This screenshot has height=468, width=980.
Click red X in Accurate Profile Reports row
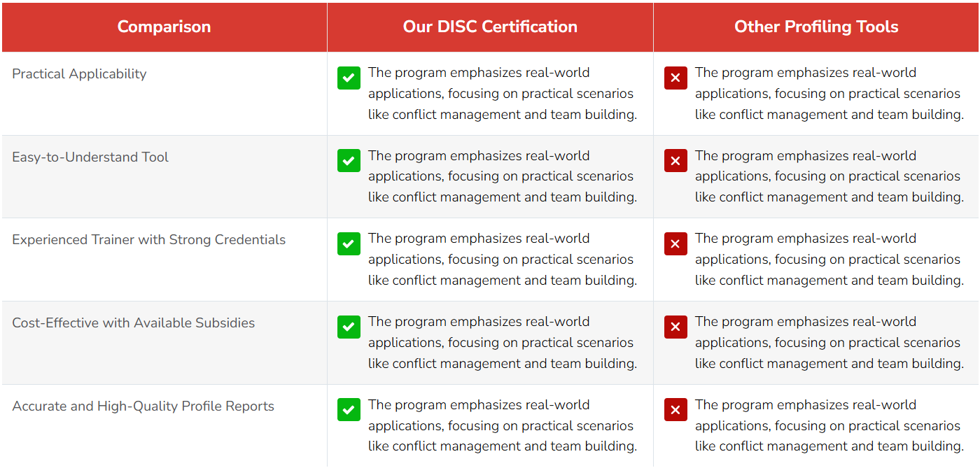[x=675, y=410]
